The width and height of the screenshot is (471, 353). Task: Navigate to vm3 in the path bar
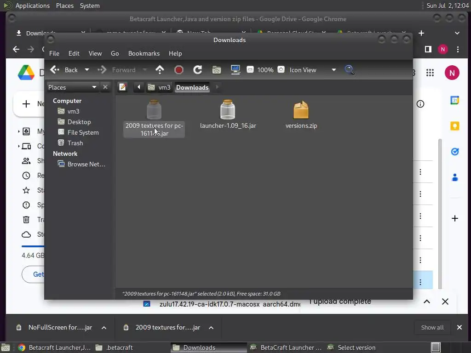click(159, 87)
